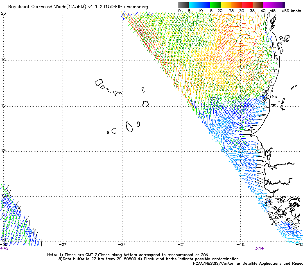
Task: Click the '>50 knots' legend label
Action: pyautogui.click(x=291, y=11)
